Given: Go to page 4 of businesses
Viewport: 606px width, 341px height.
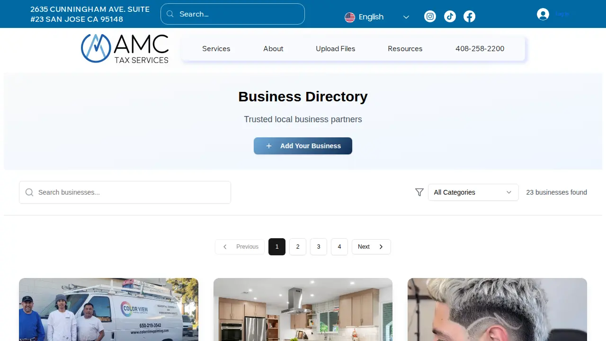Looking at the screenshot, I should coord(339,247).
